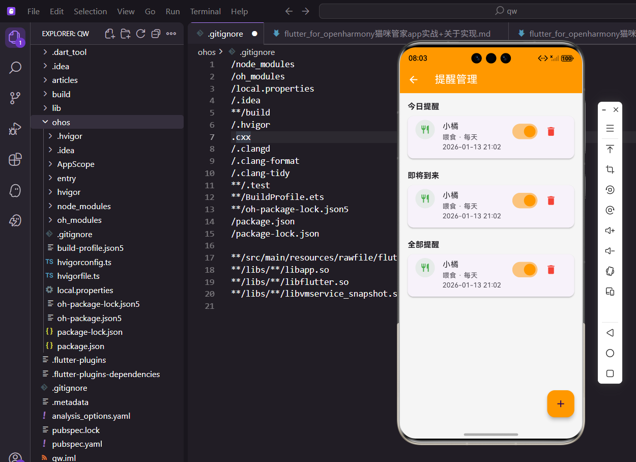Viewport: 636px width, 462px height.
Task: Switch to the .gitignore editor tab
Action: [x=226, y=34]
